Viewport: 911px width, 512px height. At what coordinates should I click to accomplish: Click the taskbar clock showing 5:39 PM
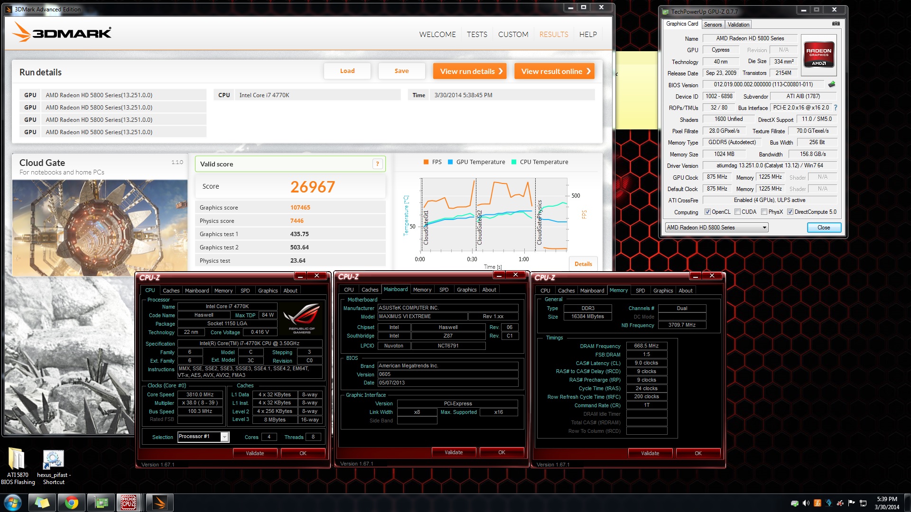tap(886, 503)
